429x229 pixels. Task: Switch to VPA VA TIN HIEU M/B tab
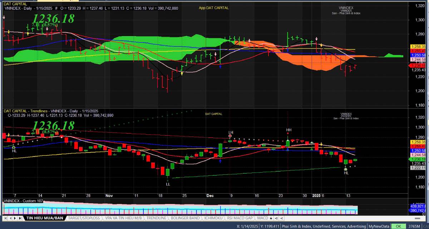click(123, 218)
